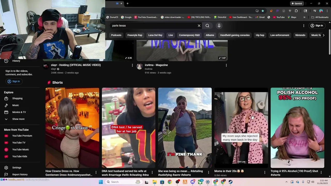Start voice search with the microphone icon

(x=219, y=26)
